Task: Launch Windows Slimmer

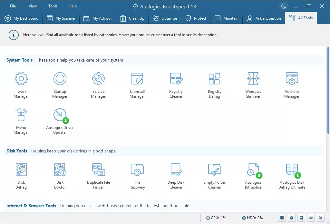Action: (253, 85)
